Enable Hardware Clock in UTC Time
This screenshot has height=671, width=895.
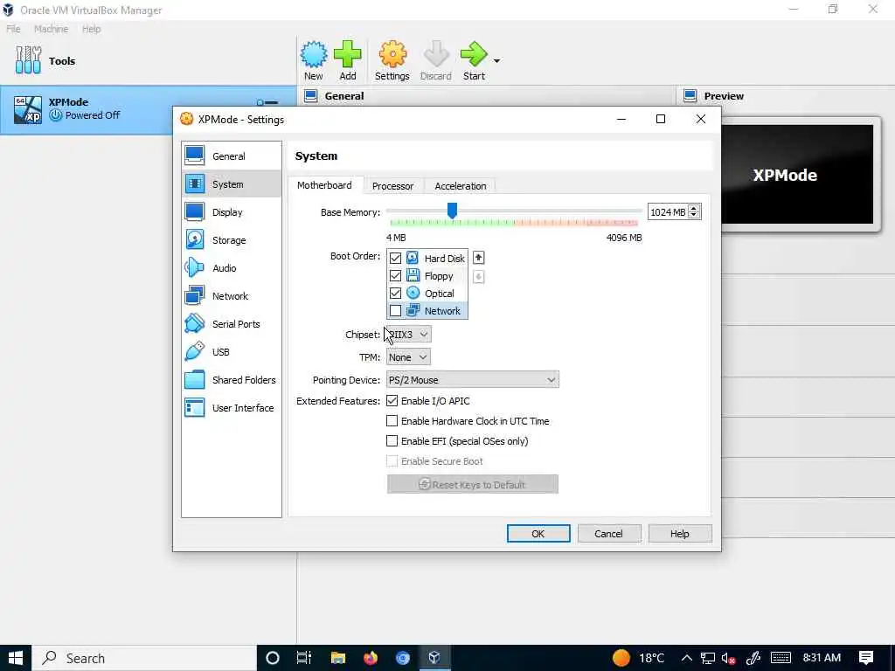click(392, 420)
